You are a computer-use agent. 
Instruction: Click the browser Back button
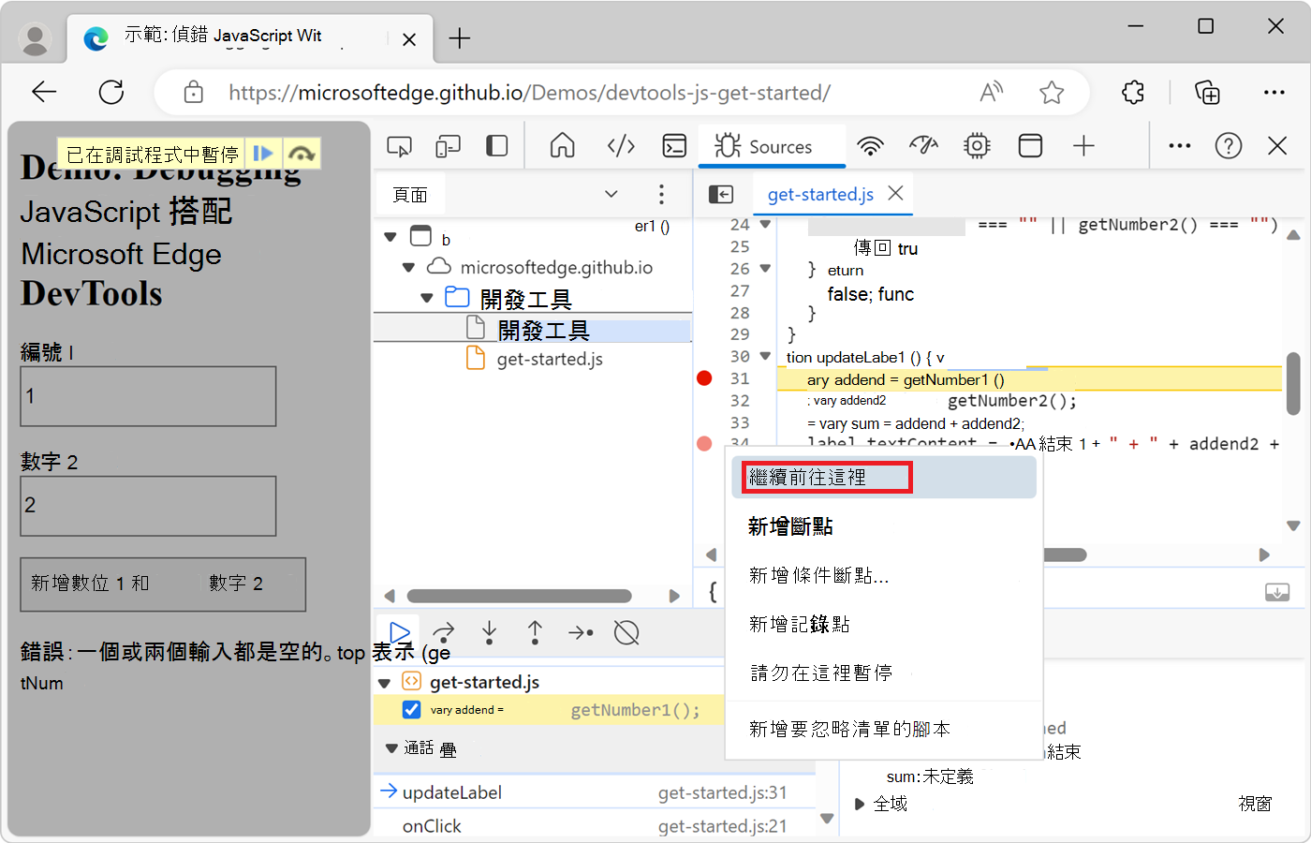point(44,92)
